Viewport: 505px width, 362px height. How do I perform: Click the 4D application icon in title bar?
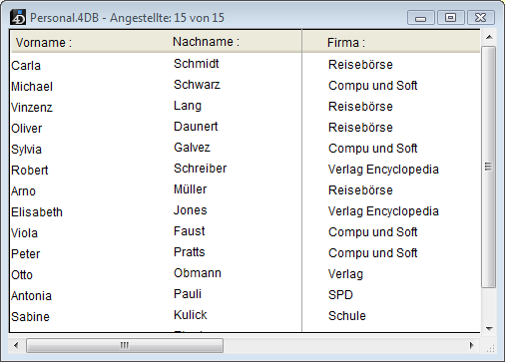click(18, 17)
